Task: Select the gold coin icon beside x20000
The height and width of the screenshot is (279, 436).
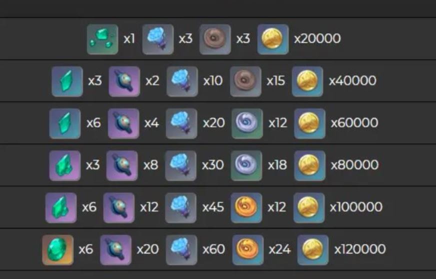Action: pyautogui.click(x=273, y=39)
